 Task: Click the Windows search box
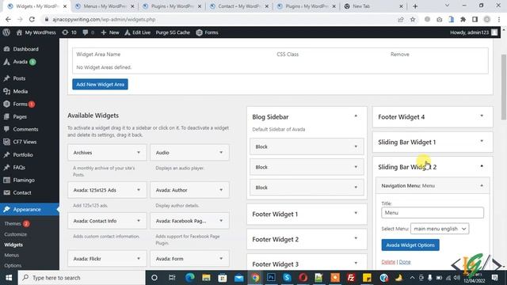(x=81, y=278)
